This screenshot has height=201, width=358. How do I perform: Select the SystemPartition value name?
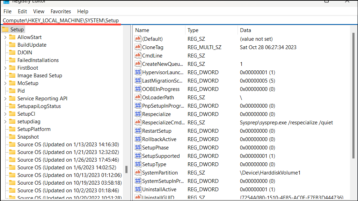160,173
